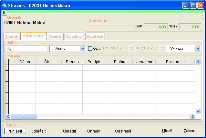The image size is (206, 138).
Task: Go to the Rozšírené tab
Action: [x=95, y=36]
